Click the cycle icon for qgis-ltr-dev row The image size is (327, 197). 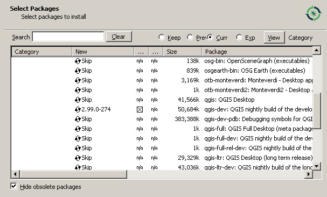pos(78,167)
